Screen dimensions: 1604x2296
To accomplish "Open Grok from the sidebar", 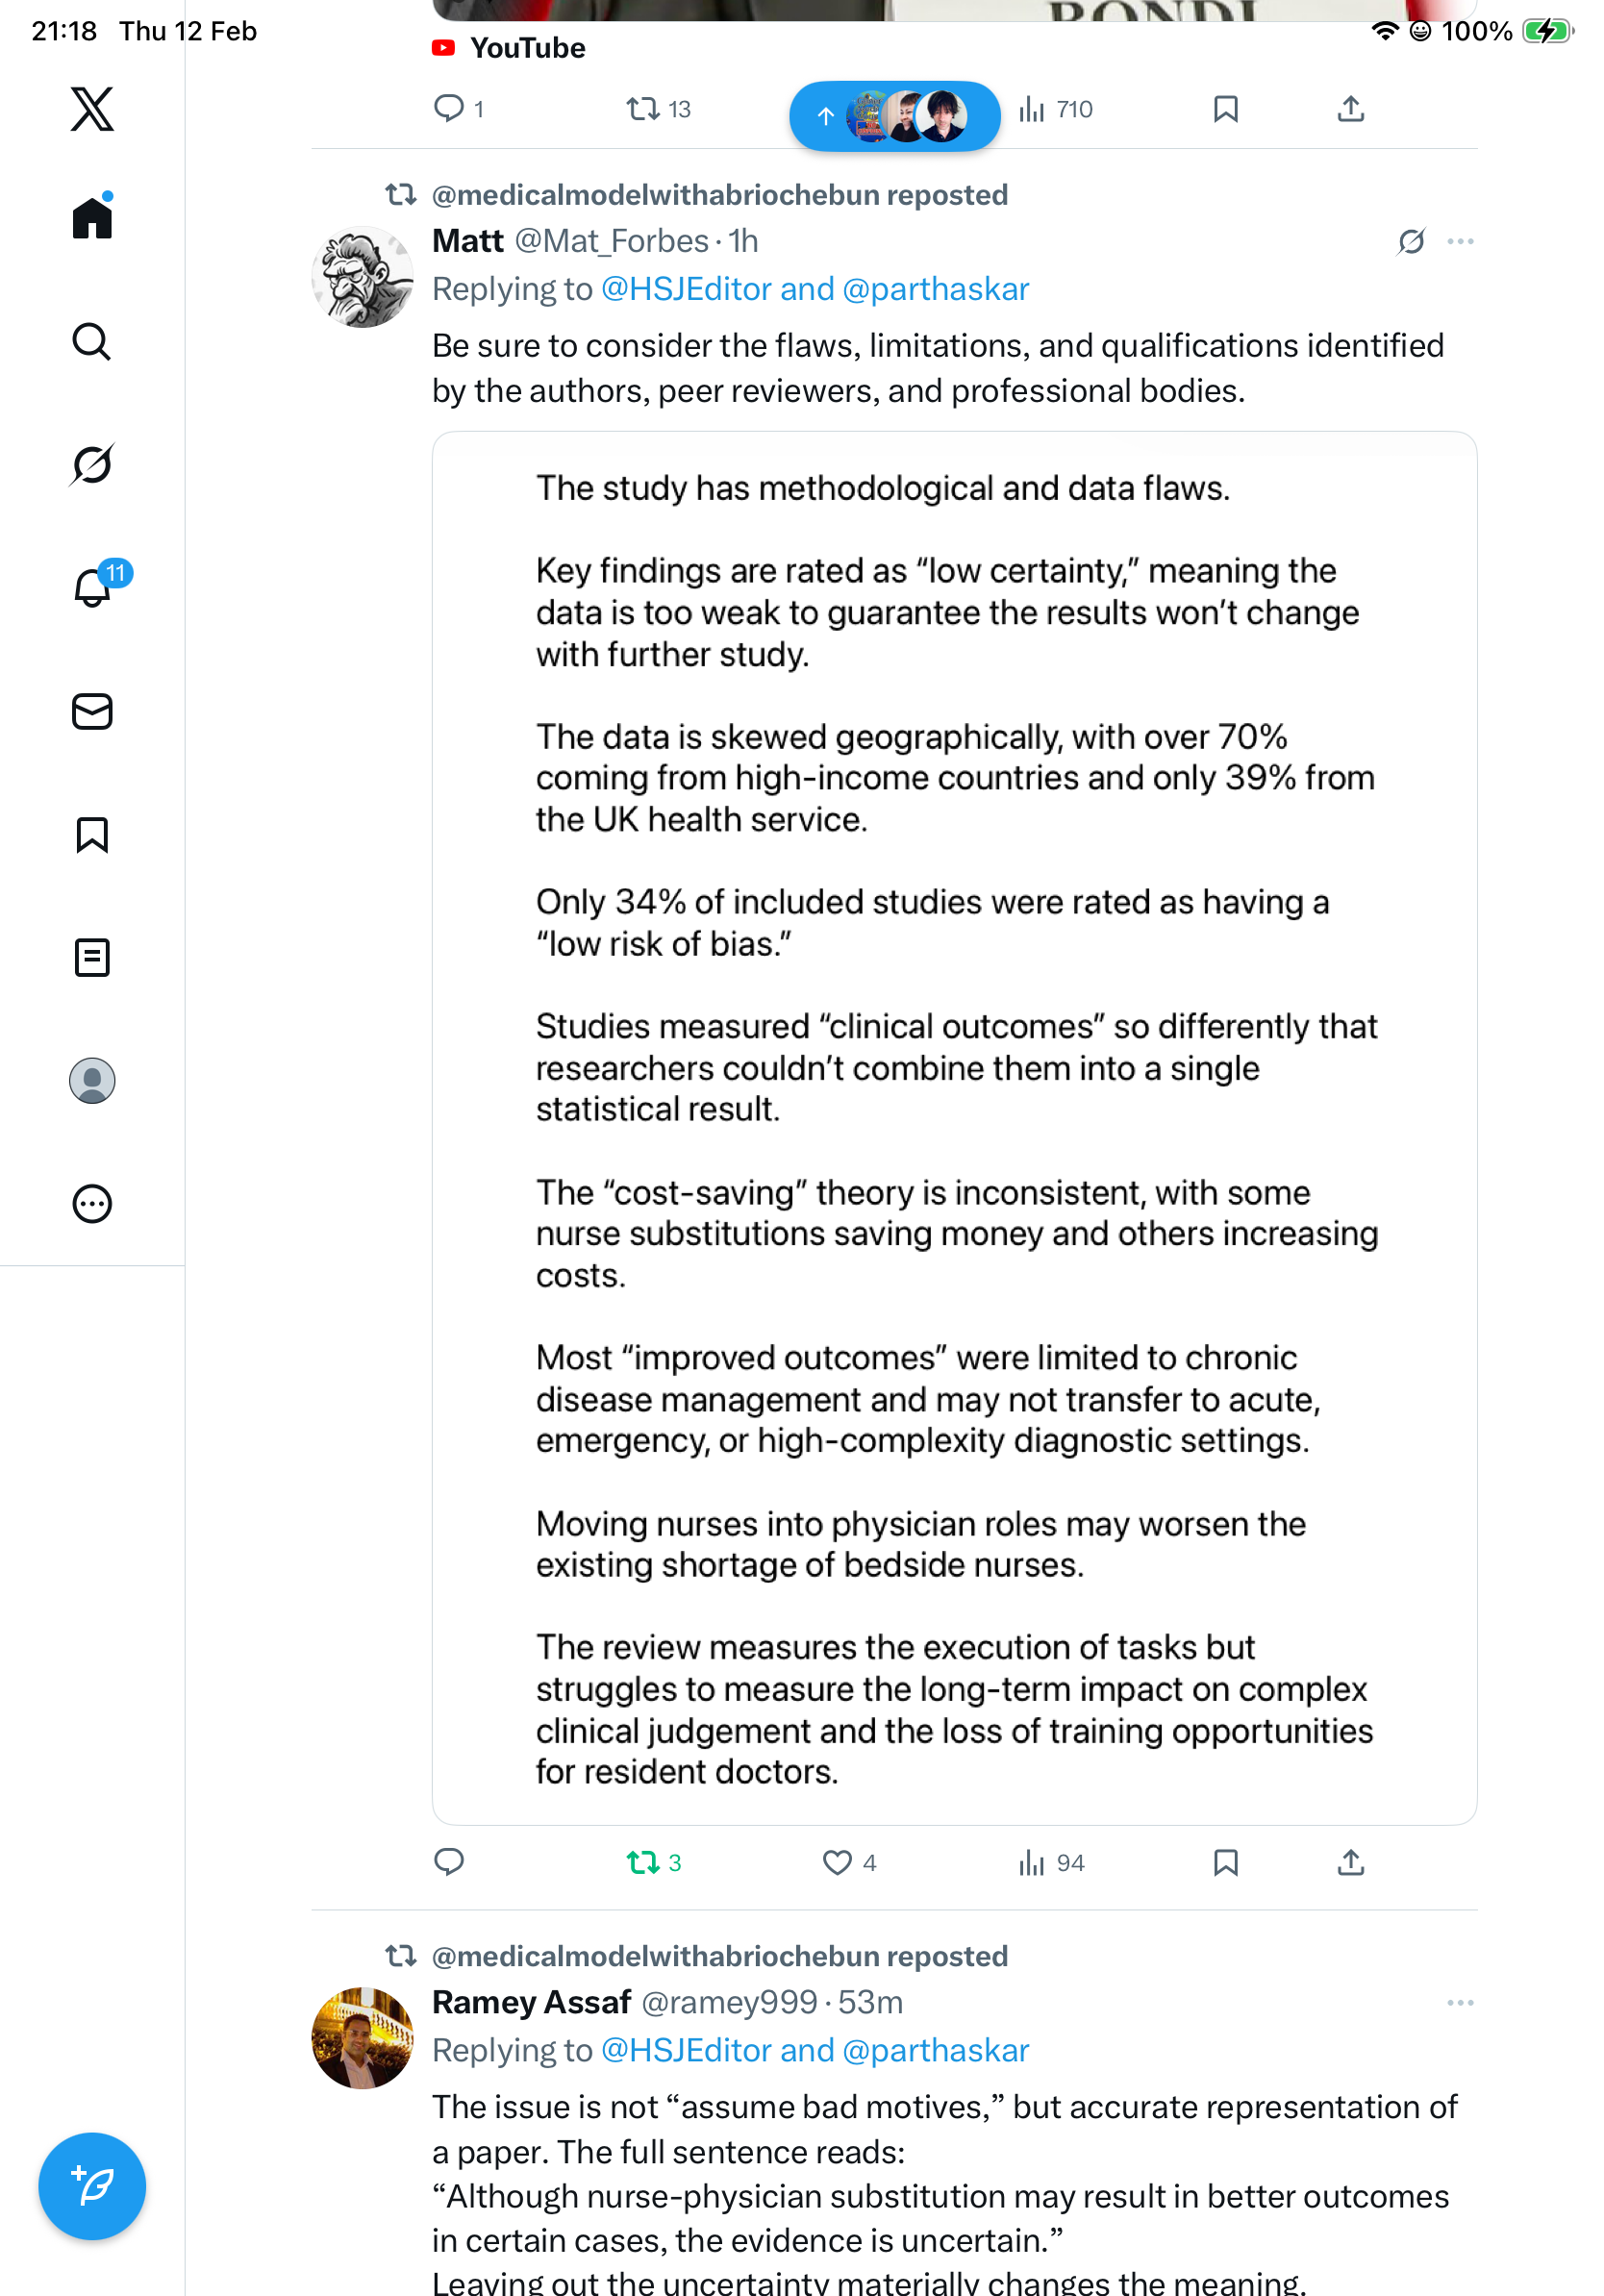I will point(92,465).
